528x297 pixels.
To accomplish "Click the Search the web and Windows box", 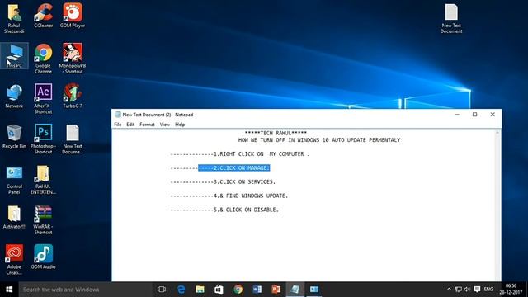I will pos(86,290).
